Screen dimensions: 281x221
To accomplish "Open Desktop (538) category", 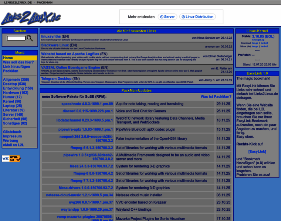I will pos(14,84).
